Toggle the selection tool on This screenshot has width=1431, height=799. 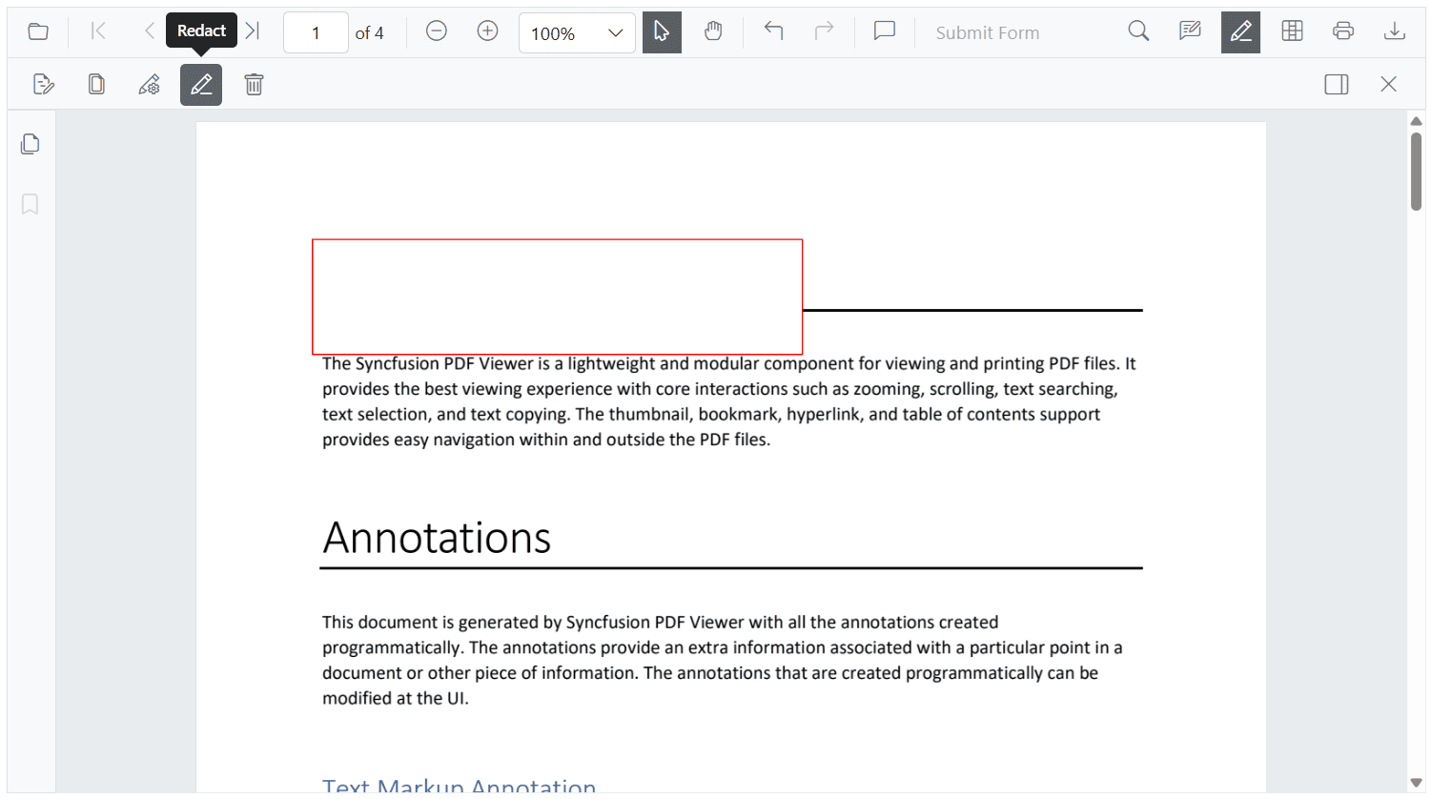[x=662, y=31]
